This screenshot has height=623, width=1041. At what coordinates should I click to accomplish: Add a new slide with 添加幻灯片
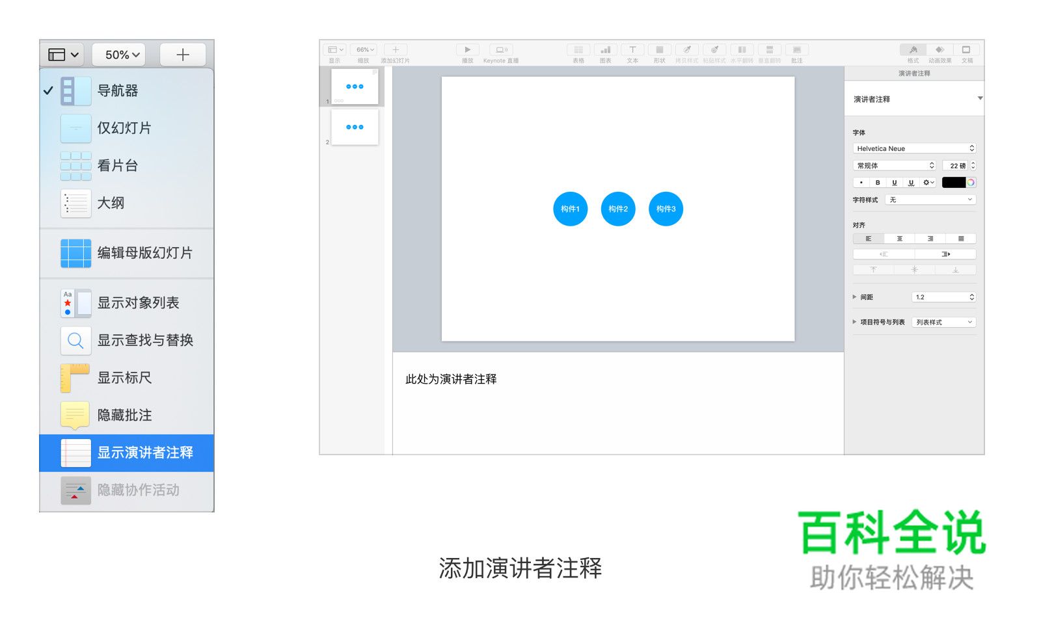coord(396,50)
